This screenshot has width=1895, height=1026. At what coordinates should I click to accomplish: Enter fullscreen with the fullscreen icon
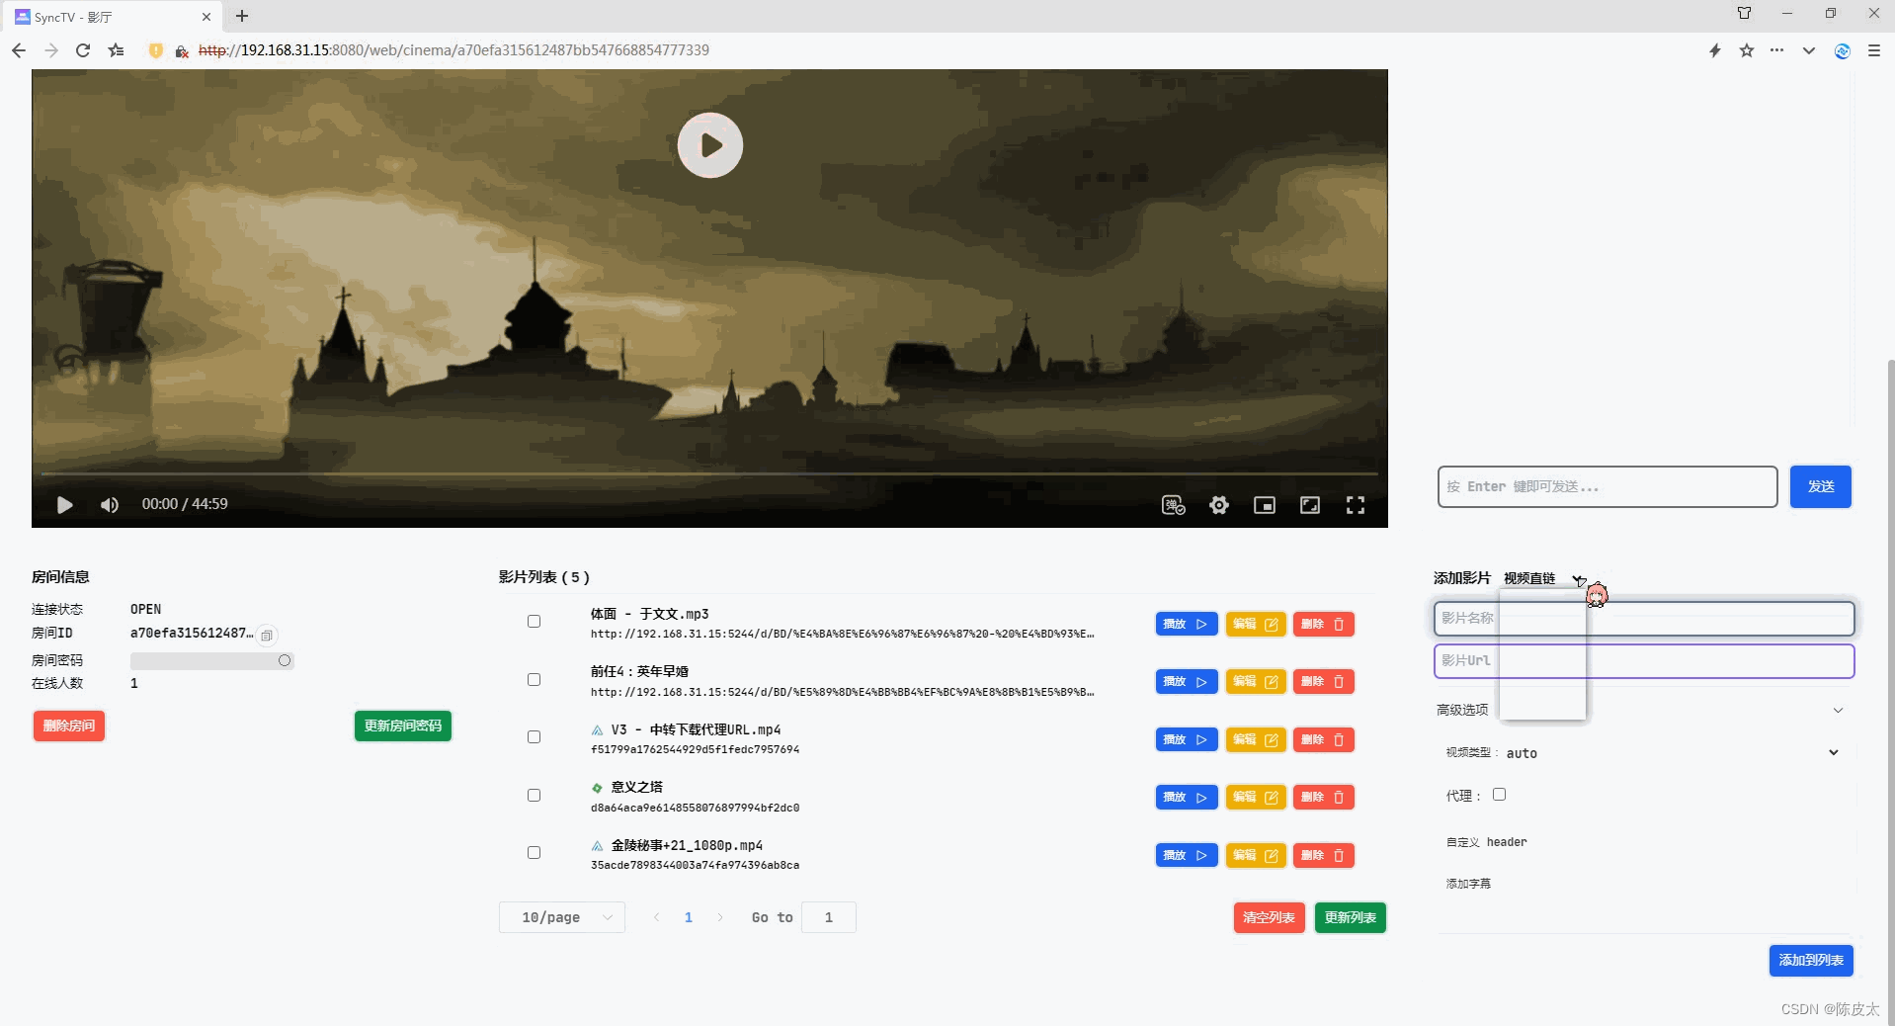coord(1356,505)
